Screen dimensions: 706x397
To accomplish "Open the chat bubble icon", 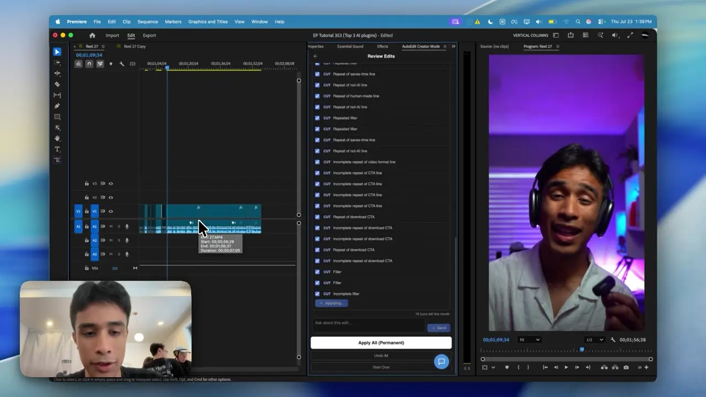I will click(441, 362).
